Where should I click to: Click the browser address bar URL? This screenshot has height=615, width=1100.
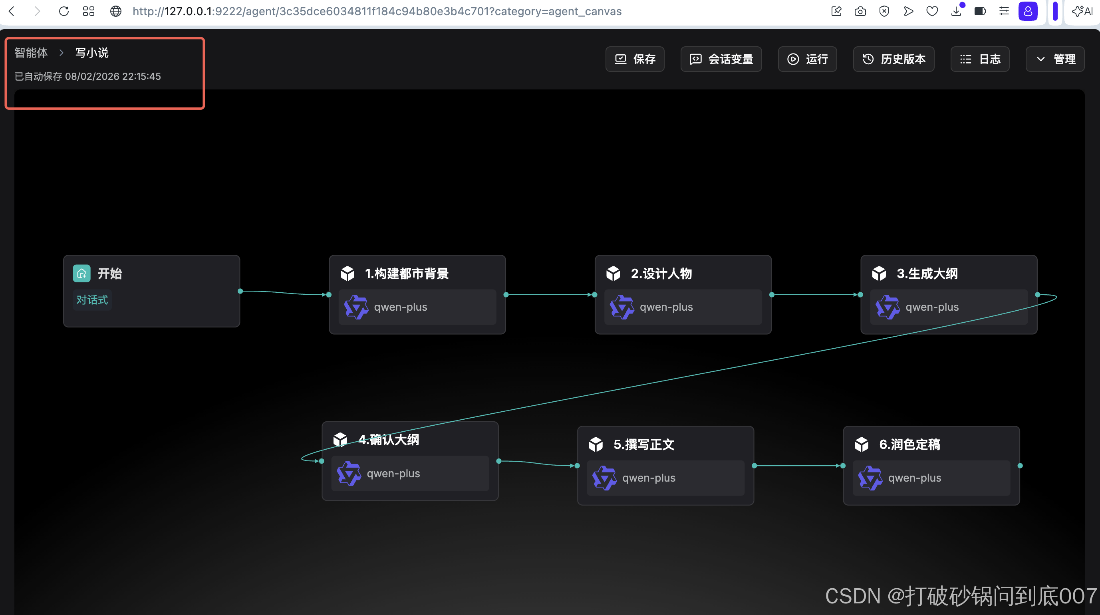(x=377, y=11)
